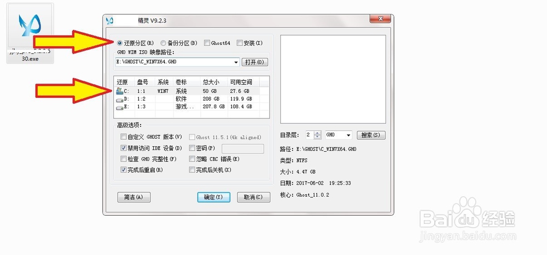
Task: Enable 忽略 CRC 错误(E) checkbox
Action: coord(192,159)
